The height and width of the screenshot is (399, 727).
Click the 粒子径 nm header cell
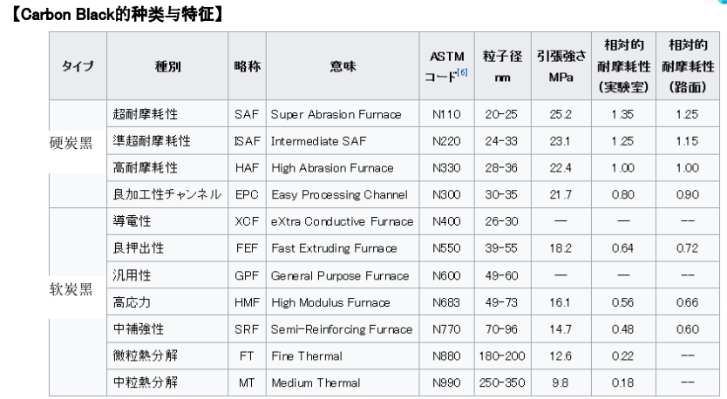pos(503,66)
